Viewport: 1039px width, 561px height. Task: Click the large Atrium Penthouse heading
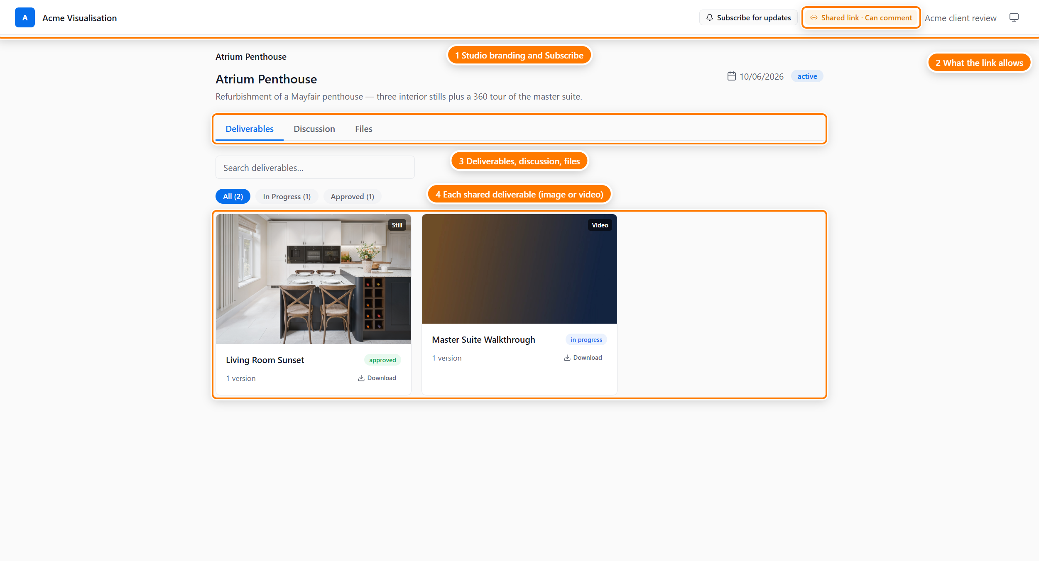(x=266, y=79)
